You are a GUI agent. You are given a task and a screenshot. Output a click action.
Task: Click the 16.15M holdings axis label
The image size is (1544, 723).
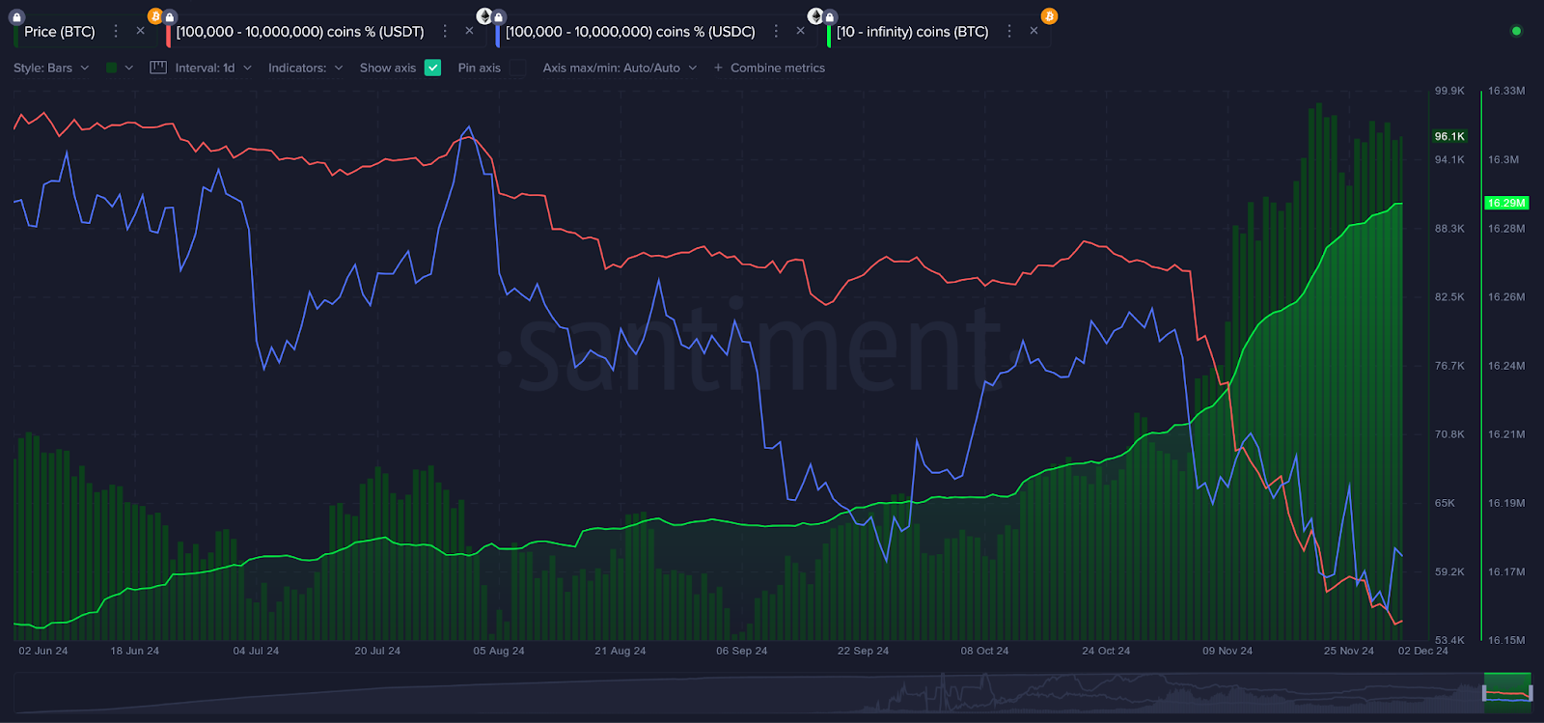[x=1506, y=640]
